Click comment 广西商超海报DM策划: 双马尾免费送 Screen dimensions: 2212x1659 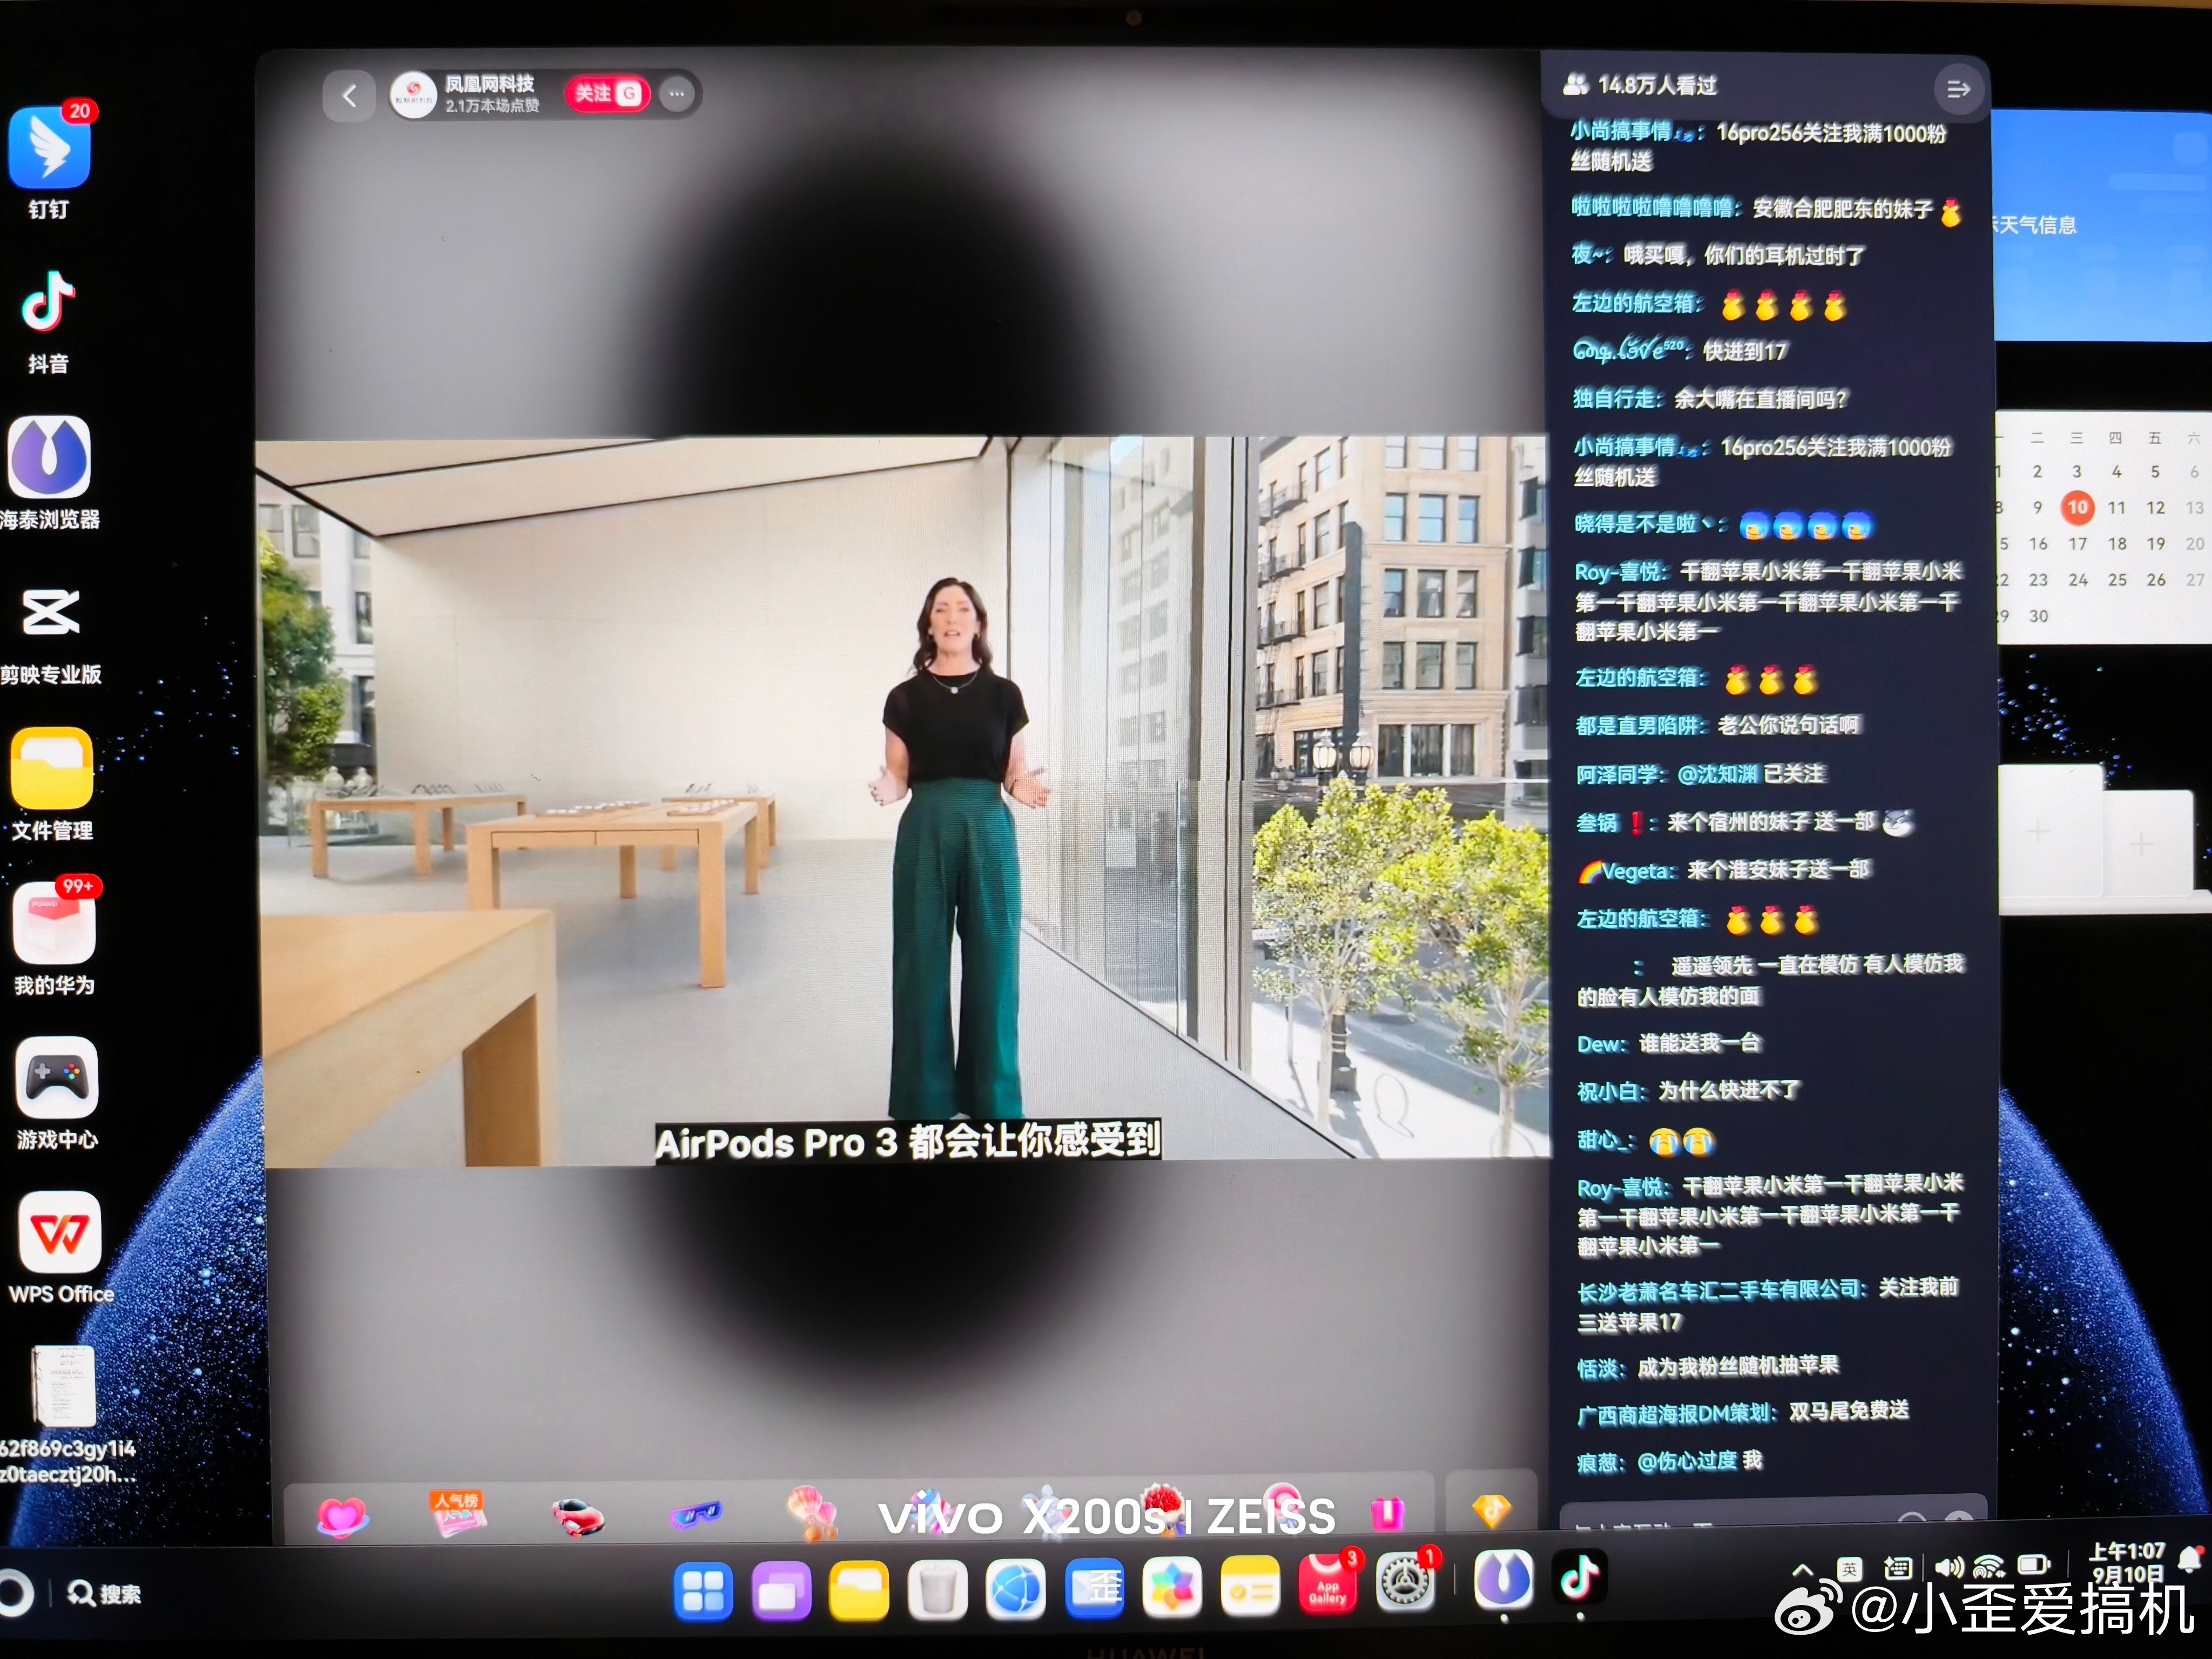[x=1743, y=1412]
